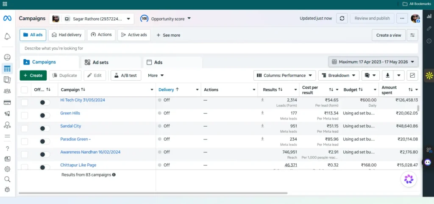Viewport: 434px width, 204px height.
Task: Tick the select-all header checkbox
Action: point(24,90)
